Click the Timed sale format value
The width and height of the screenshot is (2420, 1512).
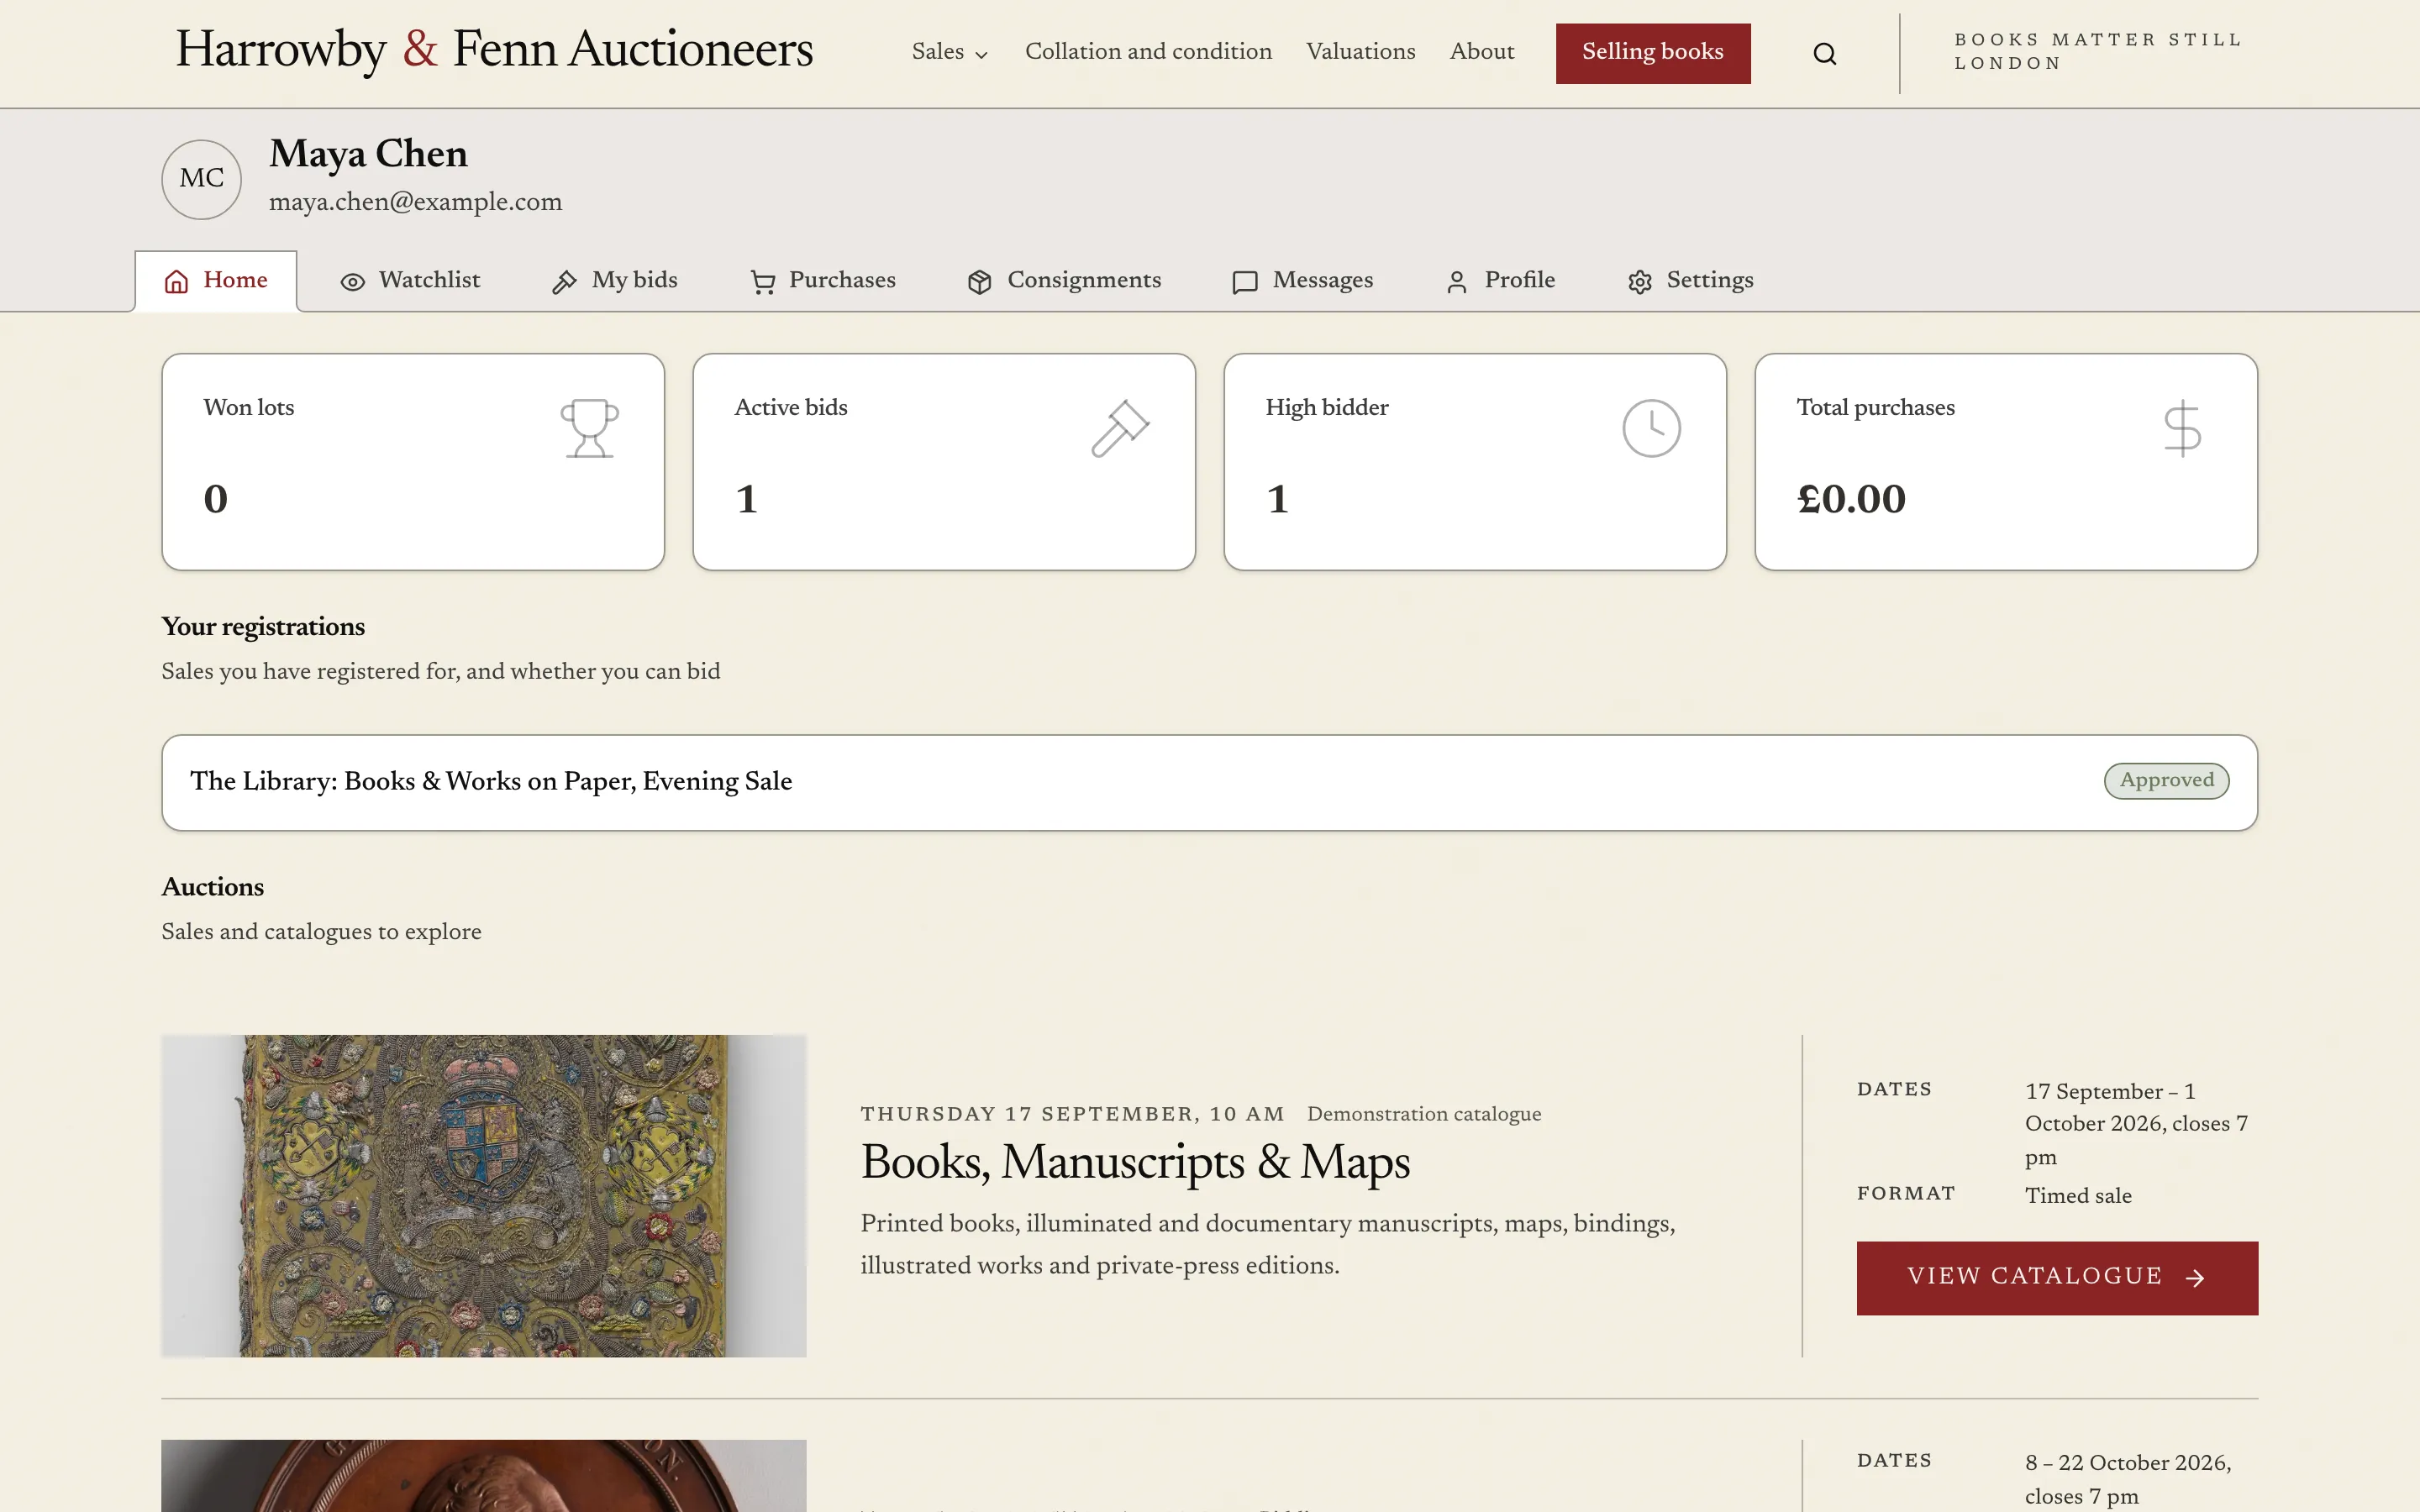pyautogui.click(x=2078, y=1196)
